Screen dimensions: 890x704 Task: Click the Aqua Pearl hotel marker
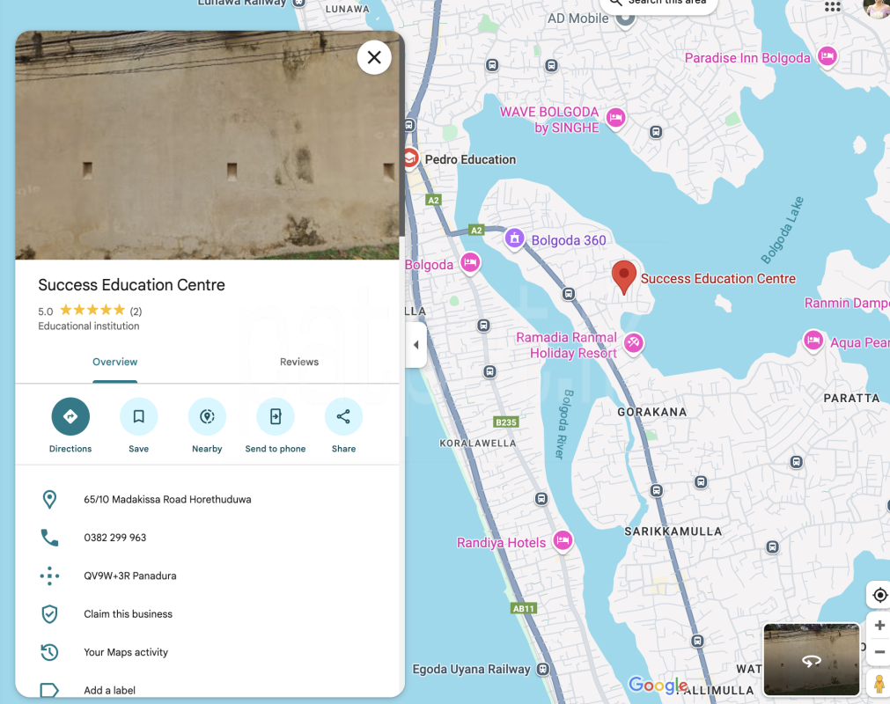(813, 341)
